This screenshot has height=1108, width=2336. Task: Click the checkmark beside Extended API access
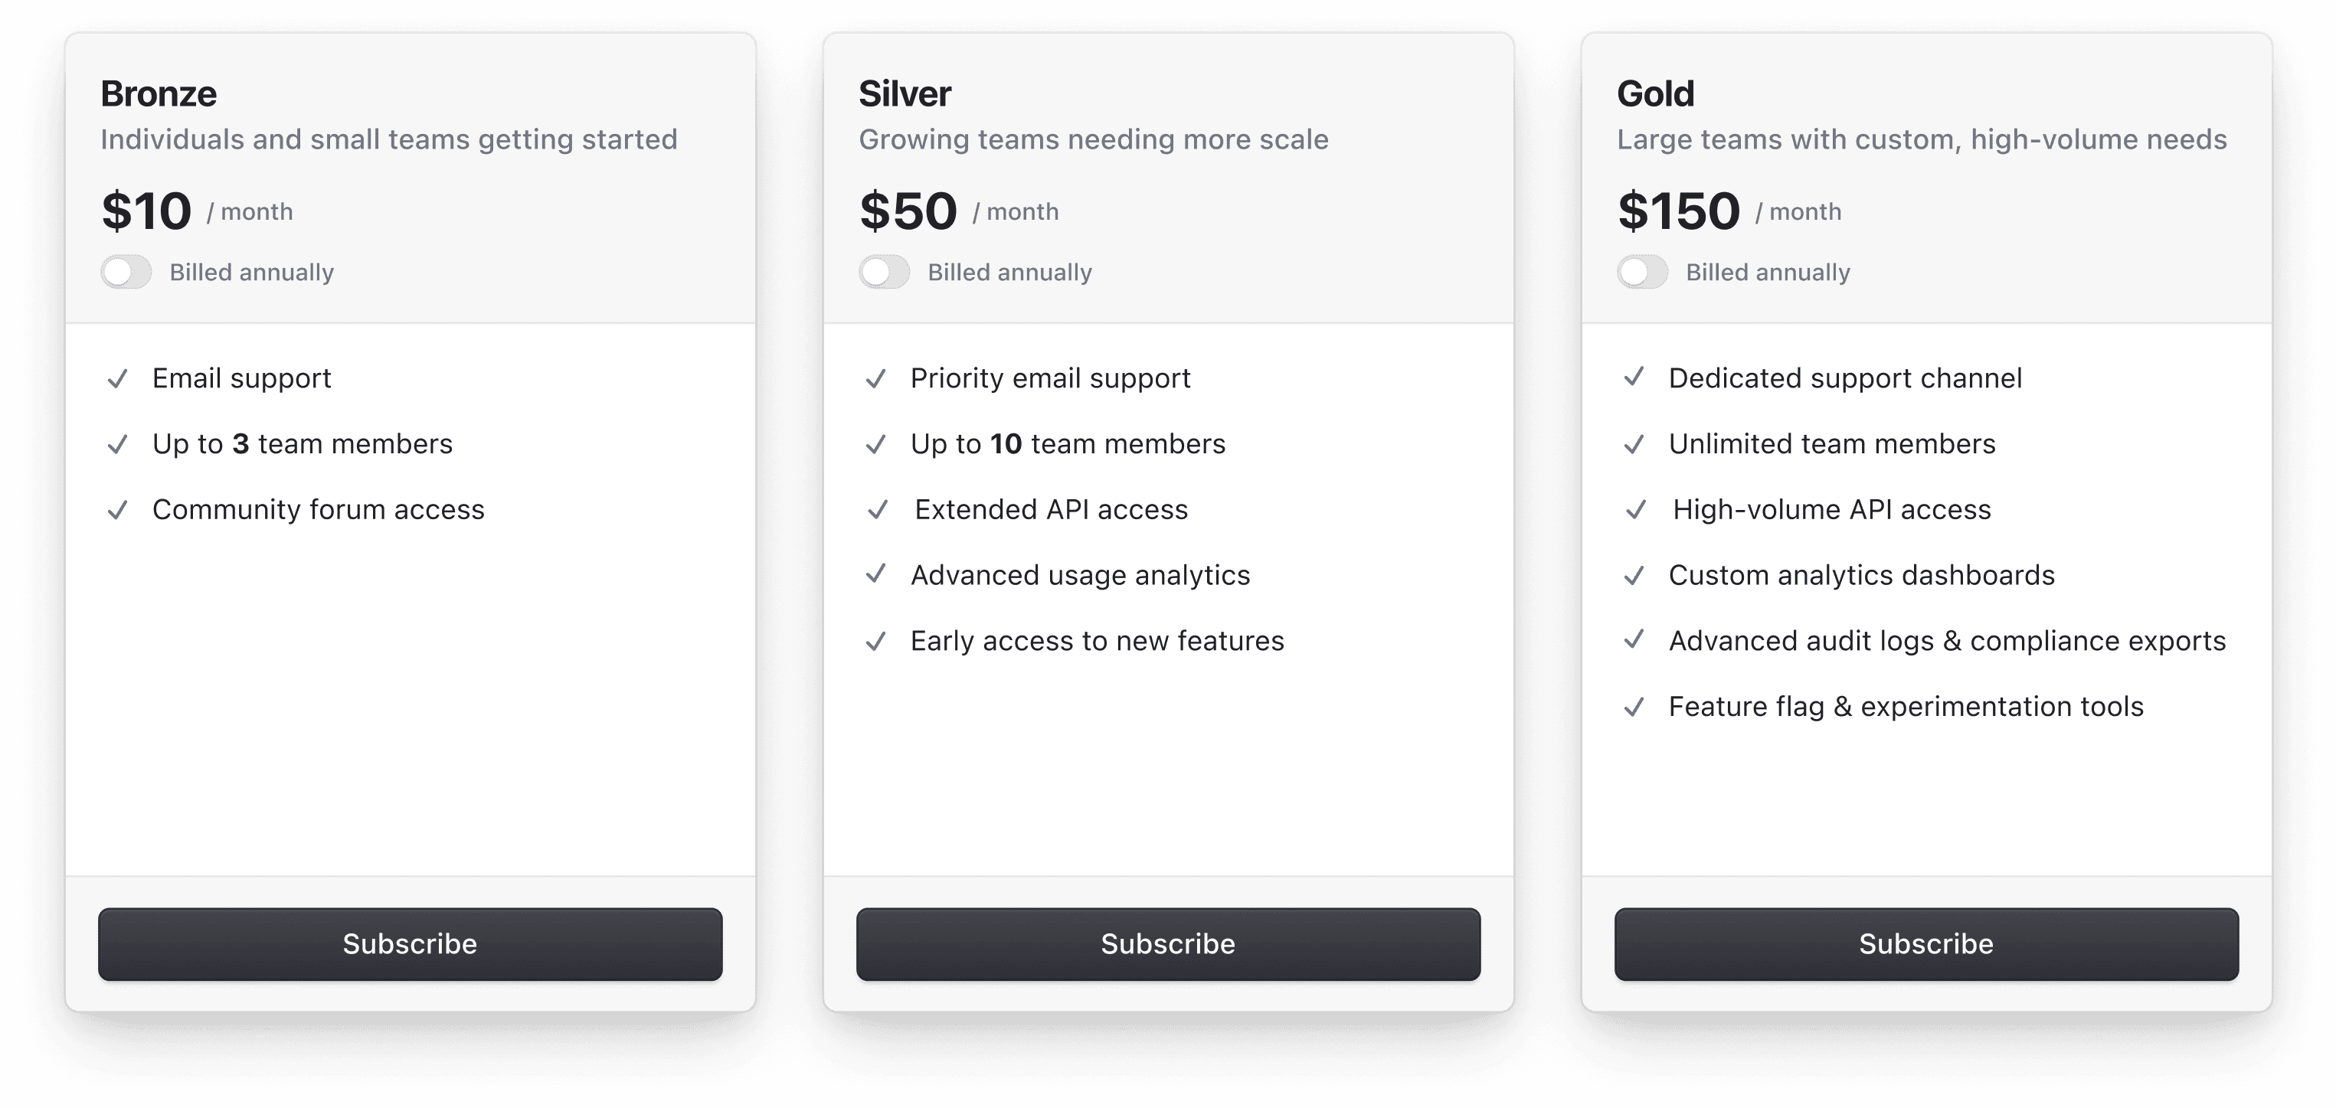[x=877, y=511]
